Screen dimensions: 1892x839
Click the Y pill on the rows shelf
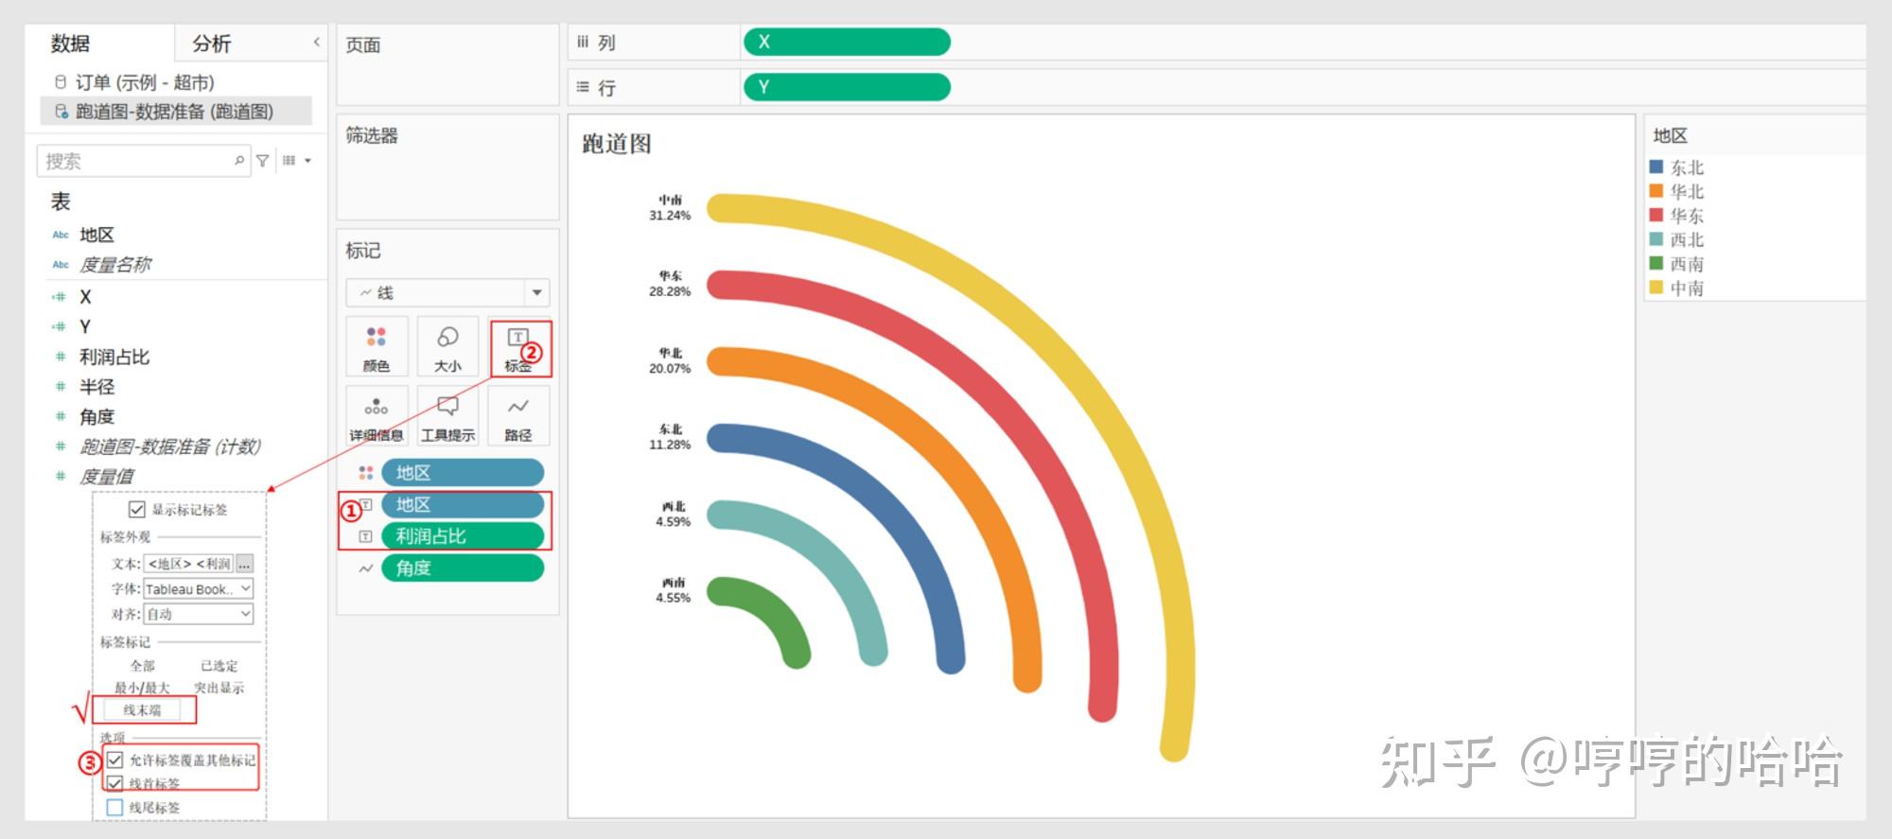[x=847, y=87]
